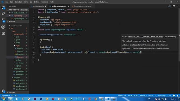Image resolution: width=180 pixels, height=101 pixels.
Task: Click the VS Code icon in taskbar
Action: pyautogui.click(x=108, y=99)
